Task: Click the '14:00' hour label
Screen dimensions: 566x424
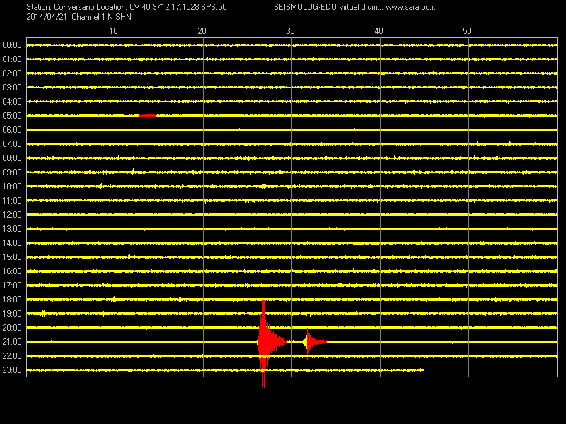Action: click(x=12, y=243)
